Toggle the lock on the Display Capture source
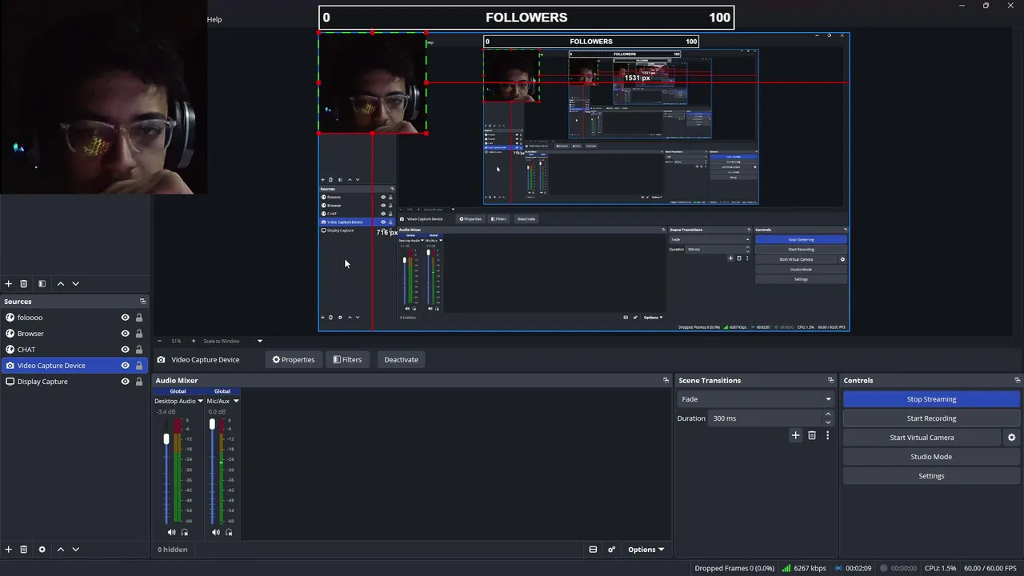This screenshot has width=1024, height=576. 139,382
